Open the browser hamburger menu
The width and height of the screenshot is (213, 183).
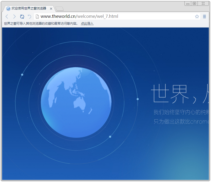tap(204, 16)
